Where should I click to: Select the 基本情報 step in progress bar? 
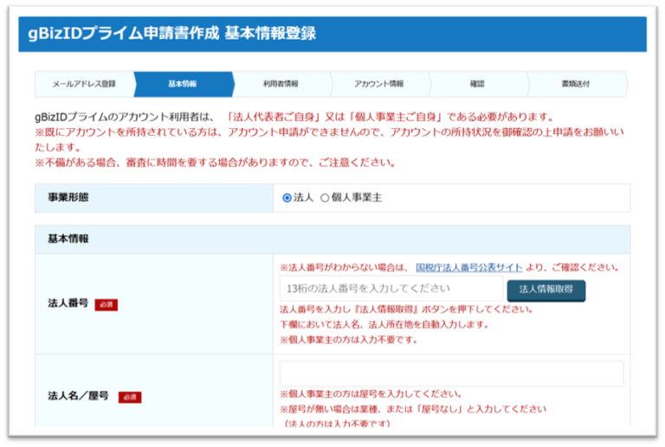click(x=182, y=84)
